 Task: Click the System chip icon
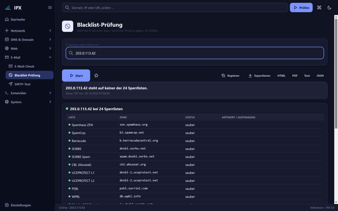[x=7, y=102]
